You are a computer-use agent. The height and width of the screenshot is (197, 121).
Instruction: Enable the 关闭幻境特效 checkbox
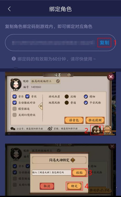[15, 115]
